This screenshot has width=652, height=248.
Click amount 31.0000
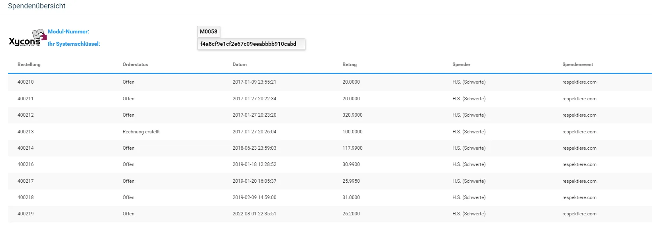coord(351,197)
